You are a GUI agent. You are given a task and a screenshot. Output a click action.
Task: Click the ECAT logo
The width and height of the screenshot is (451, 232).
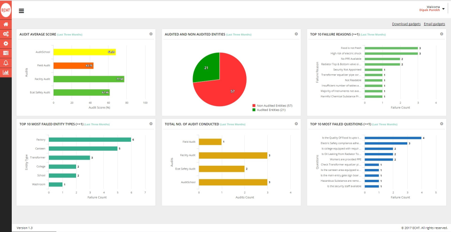[x=6, y=10]
